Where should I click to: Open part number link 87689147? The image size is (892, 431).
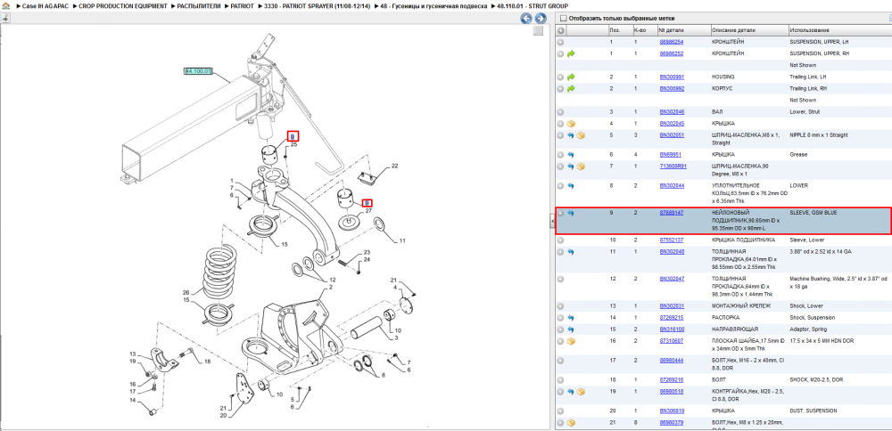point(672,213)
